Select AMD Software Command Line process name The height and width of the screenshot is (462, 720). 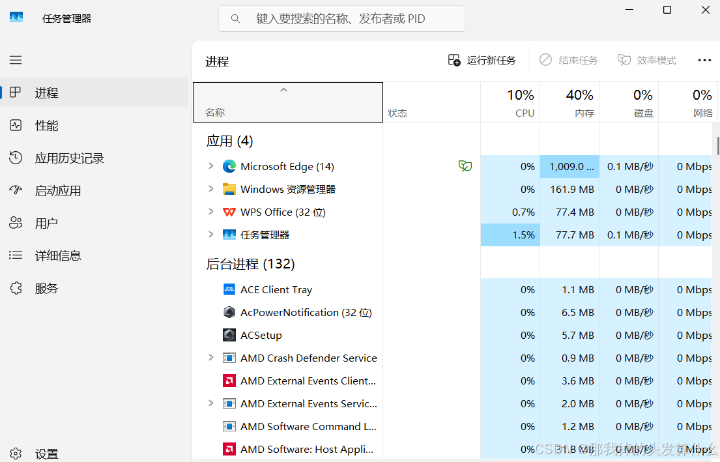308,427
